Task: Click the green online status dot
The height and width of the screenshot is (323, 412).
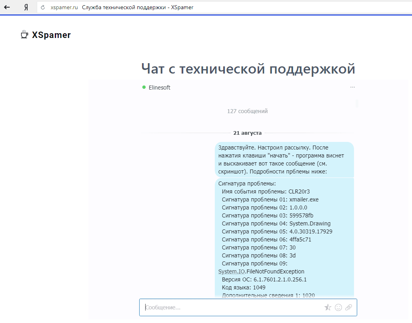Action: (144, 87)
